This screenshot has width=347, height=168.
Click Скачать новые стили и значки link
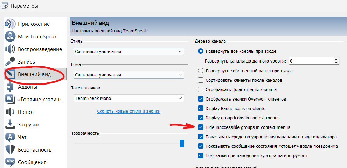tap(129, 111)
